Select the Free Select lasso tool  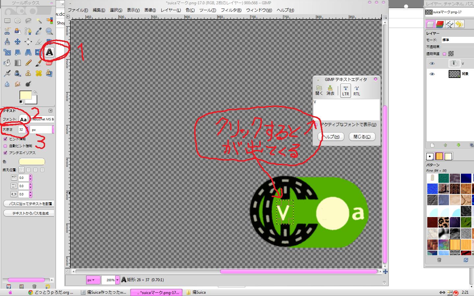[x=28, y=21]
